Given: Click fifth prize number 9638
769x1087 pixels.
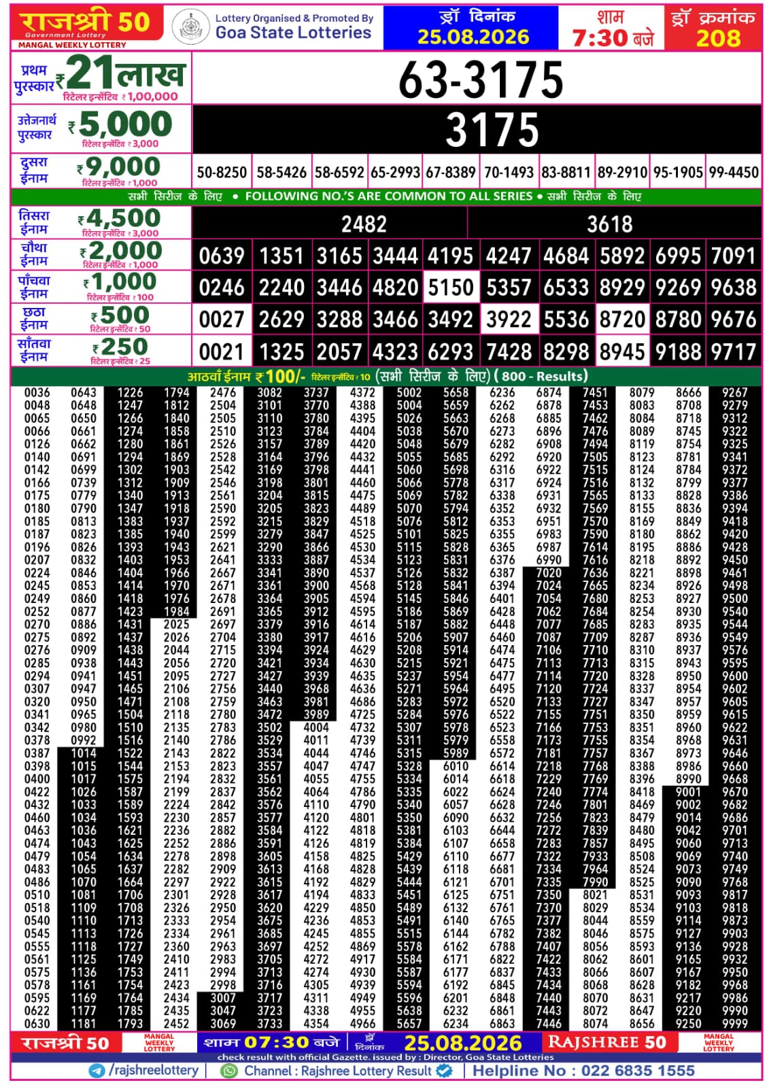Looking at the screenshot, I should [x=734, y=288].
